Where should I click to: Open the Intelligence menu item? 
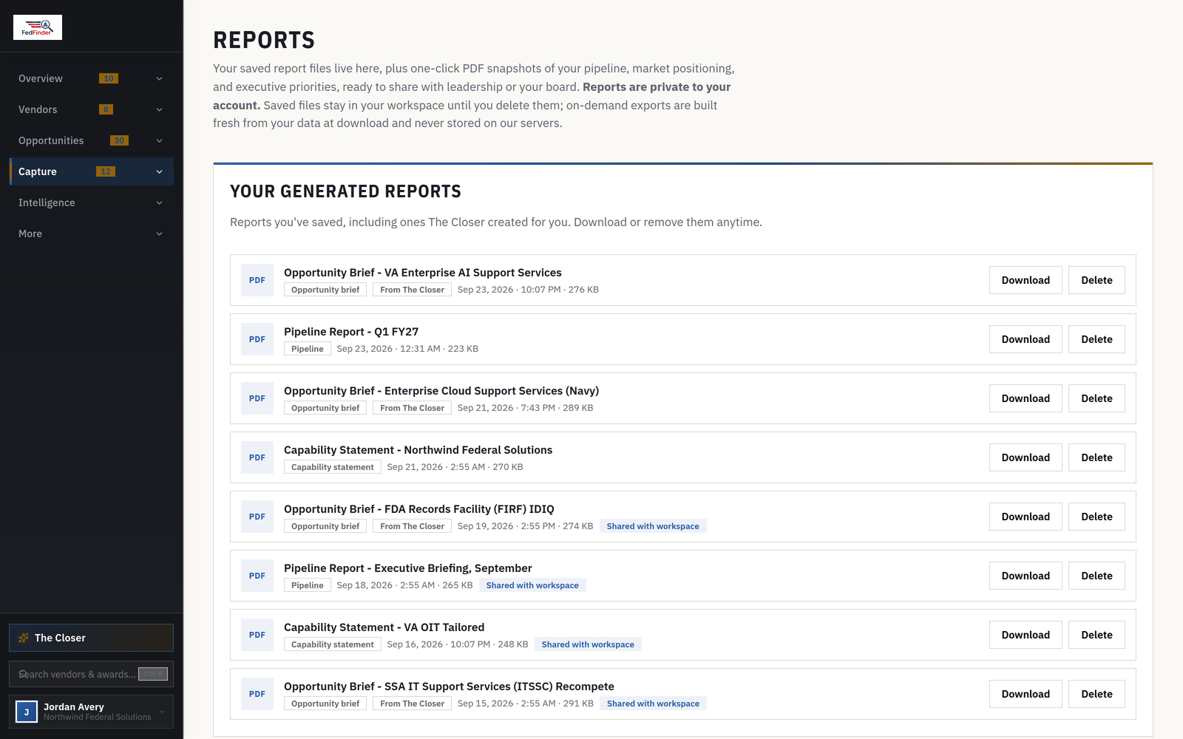click(x=92, y=202)
